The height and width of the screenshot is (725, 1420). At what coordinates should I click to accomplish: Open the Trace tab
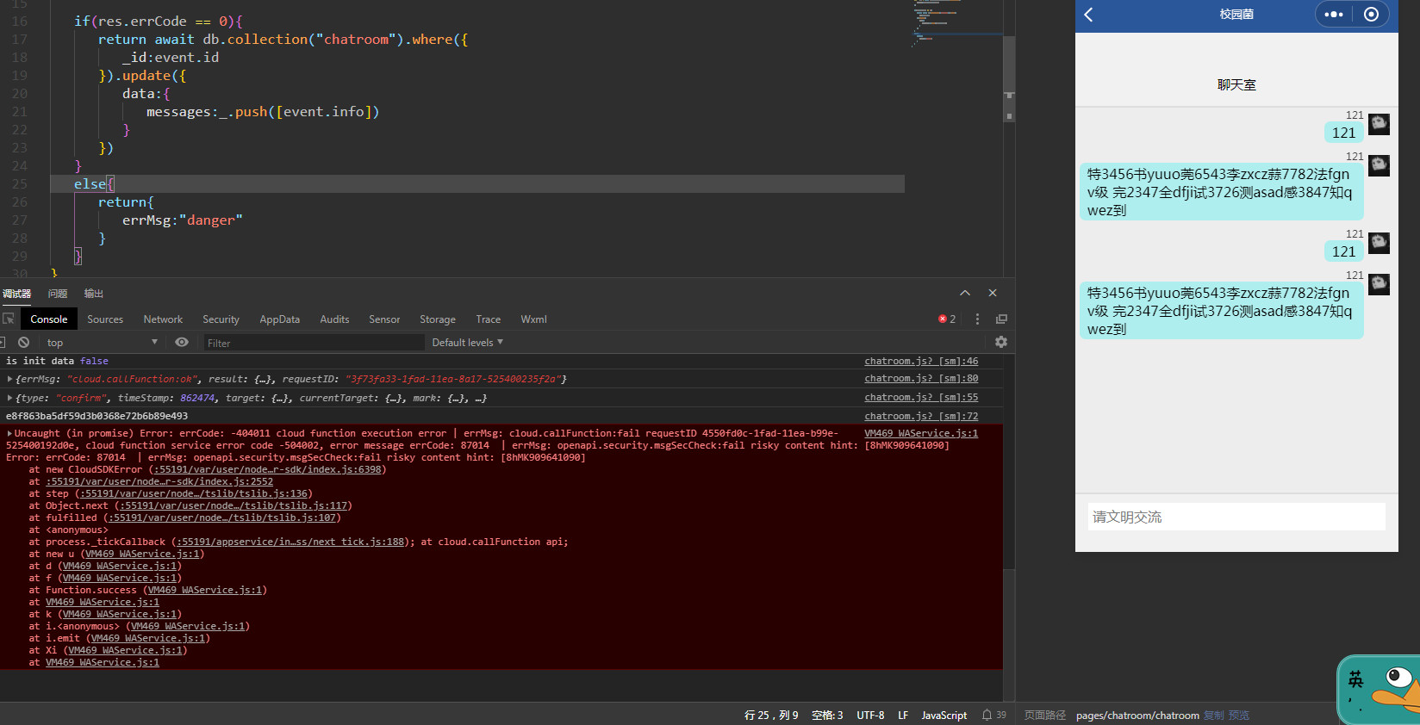point(488,319)
